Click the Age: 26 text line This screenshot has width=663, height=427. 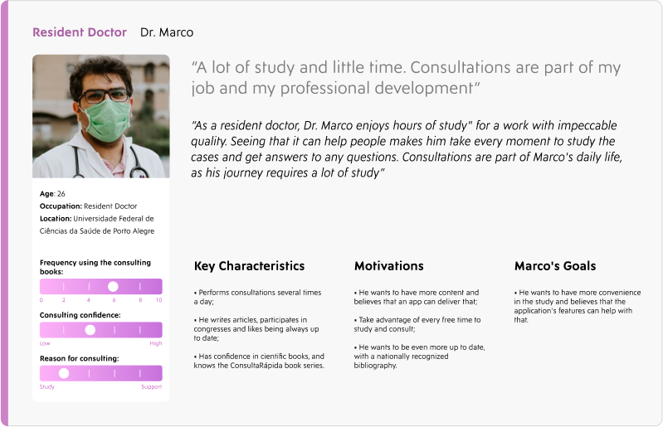[52, 194]
